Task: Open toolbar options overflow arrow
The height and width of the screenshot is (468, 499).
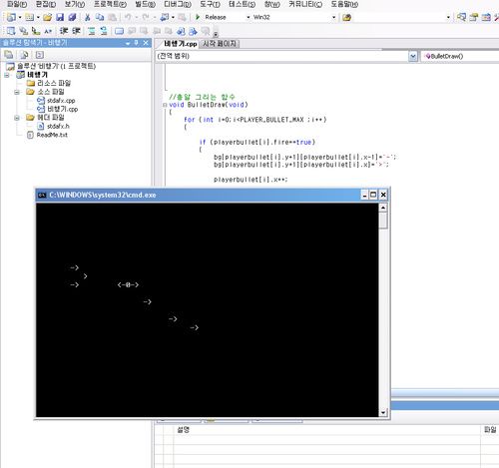Action: point(216,34)
